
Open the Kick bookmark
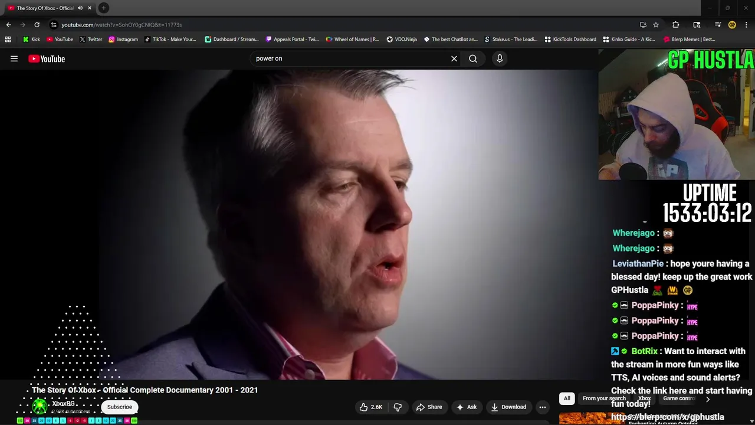32,40
